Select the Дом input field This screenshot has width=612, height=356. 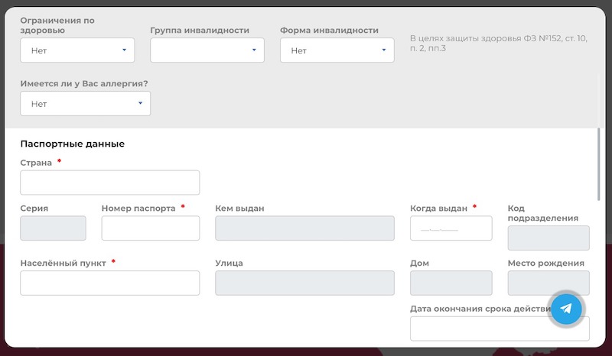(x=451, y=283)
